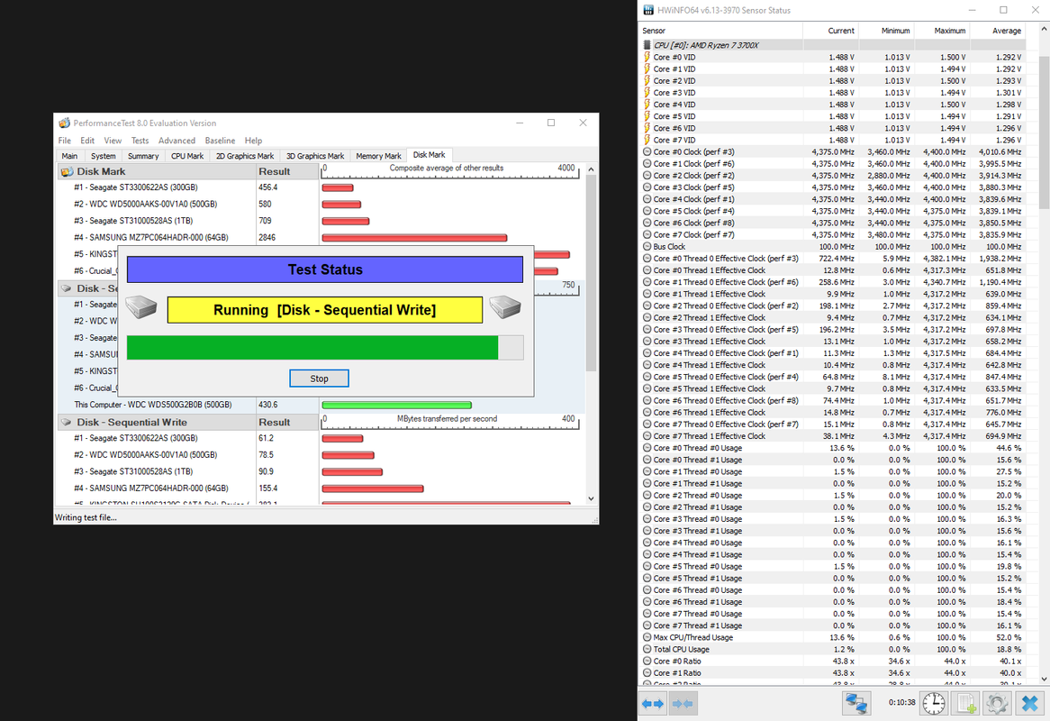Collapse the Disk - Sequential Write section arrow
Viewport: 1050px width, 721px height.
(x=67, y=422)
